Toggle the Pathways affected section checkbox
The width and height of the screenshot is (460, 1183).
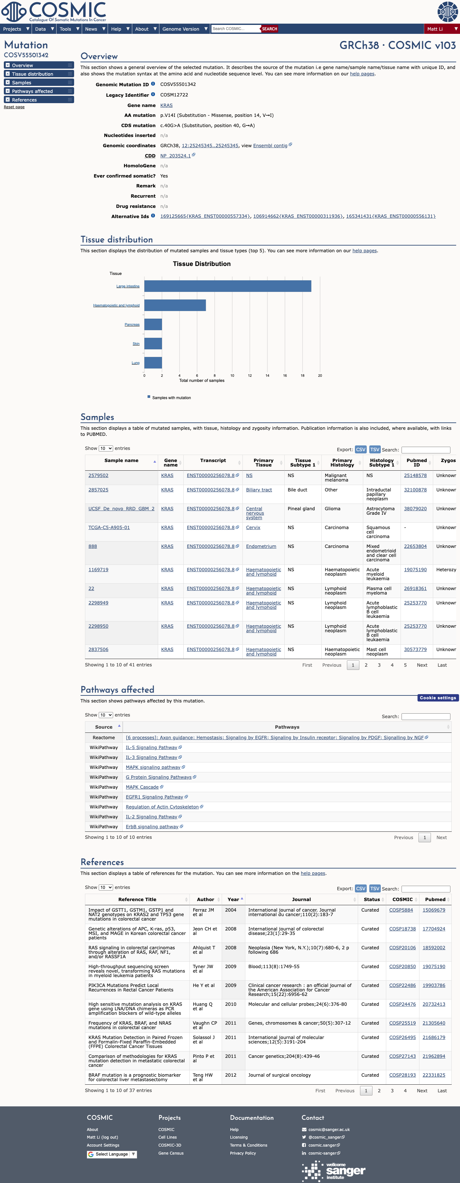[x=7, y=91]
